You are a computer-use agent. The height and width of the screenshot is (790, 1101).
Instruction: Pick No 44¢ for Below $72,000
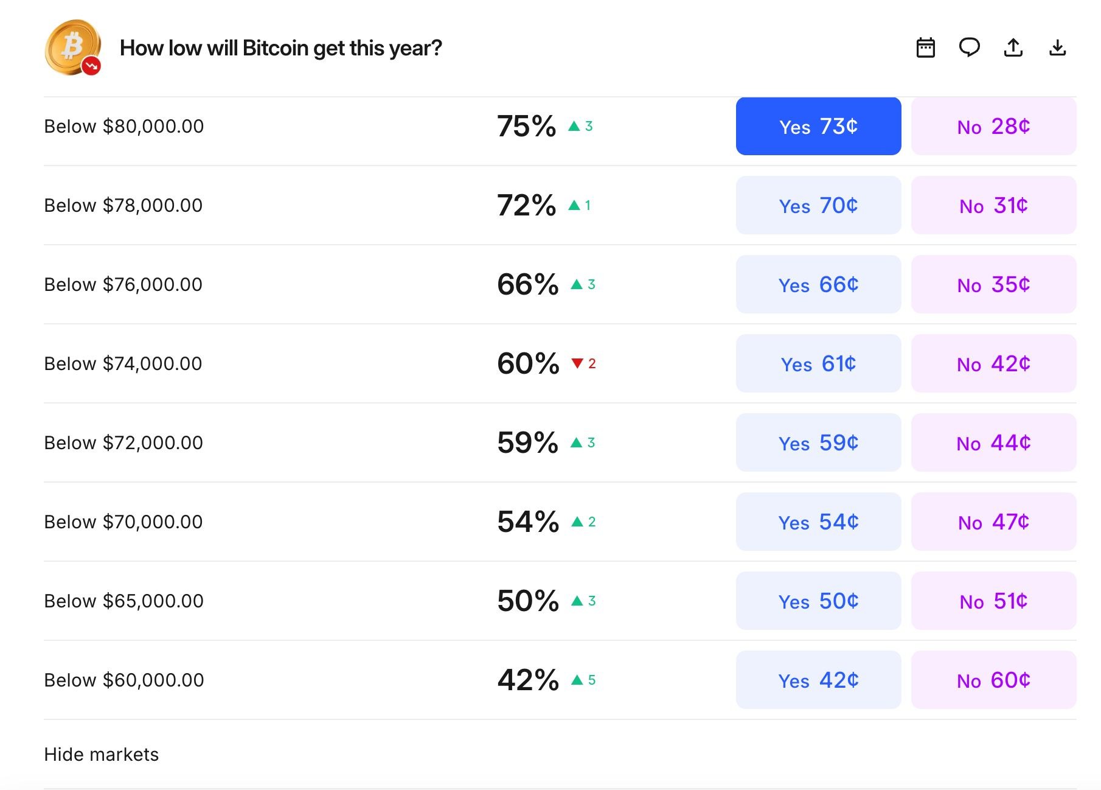(993, 443)
